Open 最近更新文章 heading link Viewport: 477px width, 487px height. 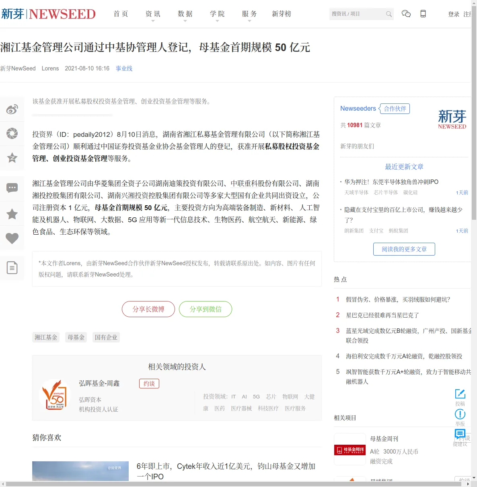(x=404, y=167)
